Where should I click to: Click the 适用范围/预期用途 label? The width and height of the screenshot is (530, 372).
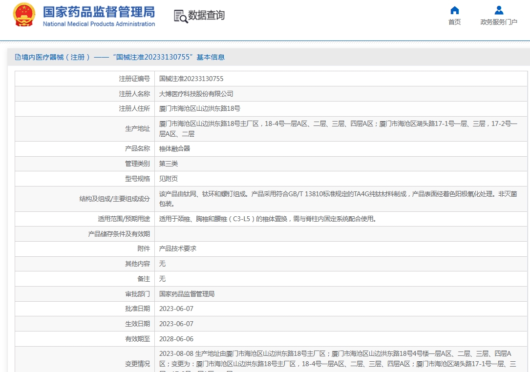tap(124, 219)
